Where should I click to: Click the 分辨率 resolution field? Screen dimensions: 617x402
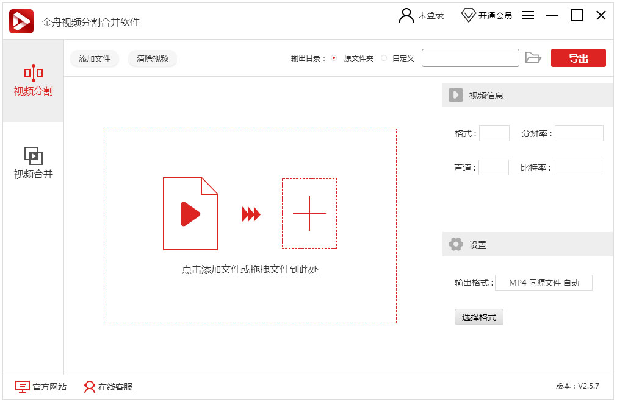579,133
